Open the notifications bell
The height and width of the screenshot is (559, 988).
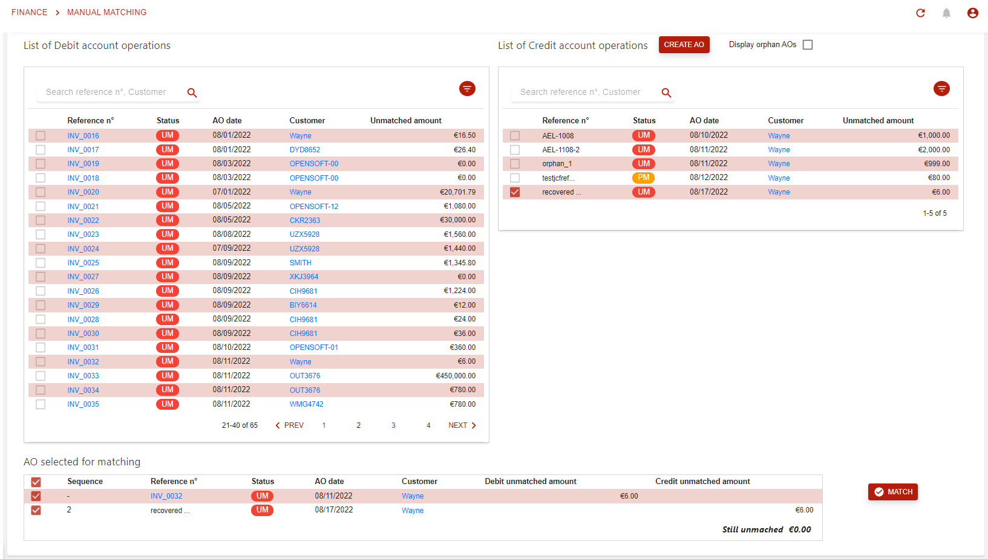[946, 13]
